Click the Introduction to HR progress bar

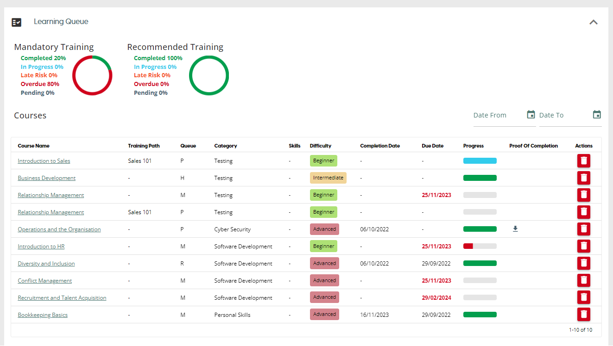pyautogui.click(x=480, y=246)
